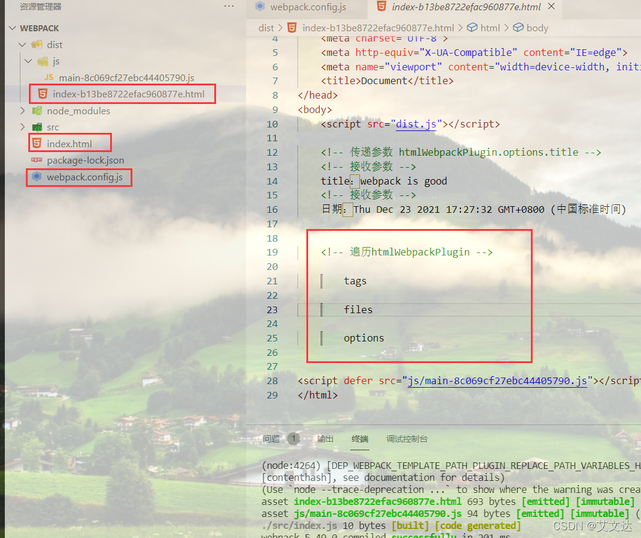Click breadcrumb file name index-b13be8722efac960877e.html
641x538 pixels.
click(x=378, y=28)
